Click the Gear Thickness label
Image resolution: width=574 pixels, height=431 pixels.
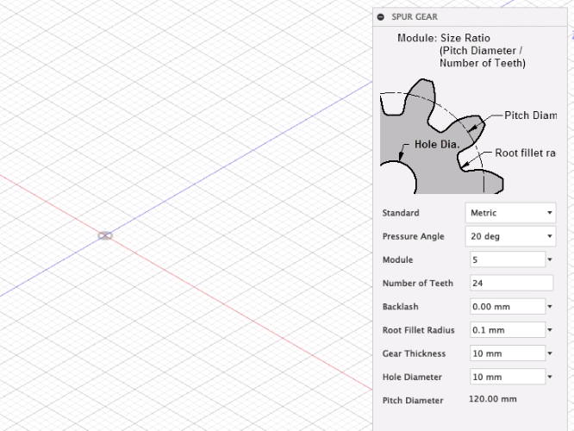(x=414, y=353)
